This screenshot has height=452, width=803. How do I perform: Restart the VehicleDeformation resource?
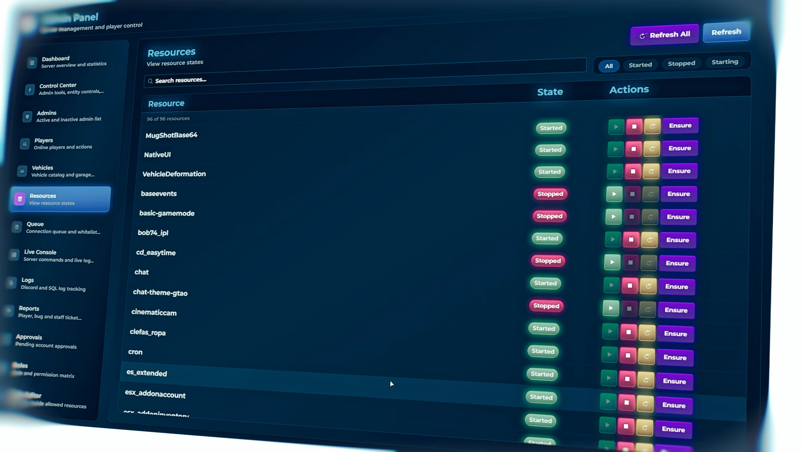pos(651,171)
